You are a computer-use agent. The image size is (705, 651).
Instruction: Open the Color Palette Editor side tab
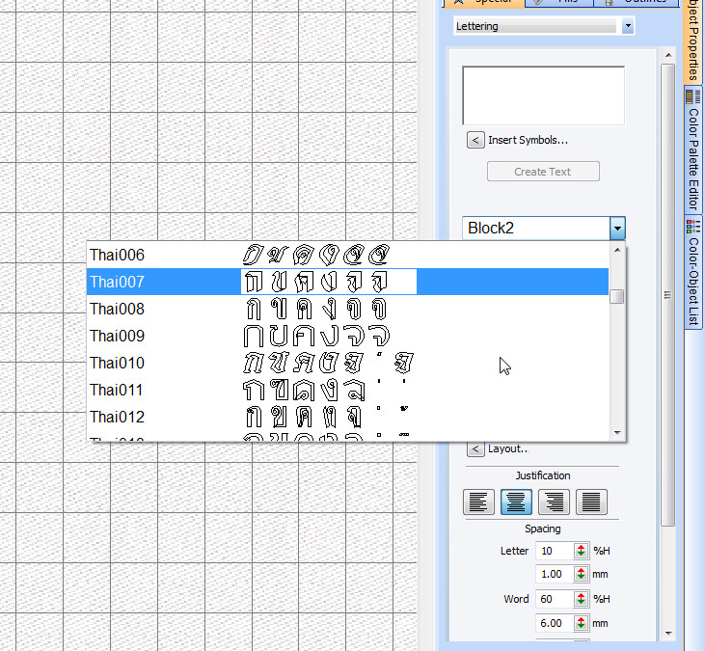[693, 150]
